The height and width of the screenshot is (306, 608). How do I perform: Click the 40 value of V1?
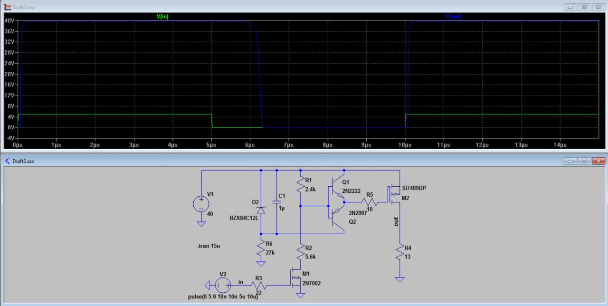tap(211, 214)
